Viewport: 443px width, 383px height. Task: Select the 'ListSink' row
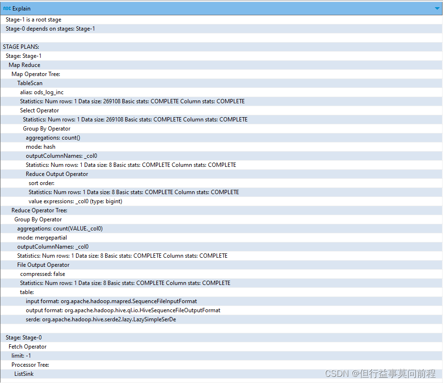(222, 373)
